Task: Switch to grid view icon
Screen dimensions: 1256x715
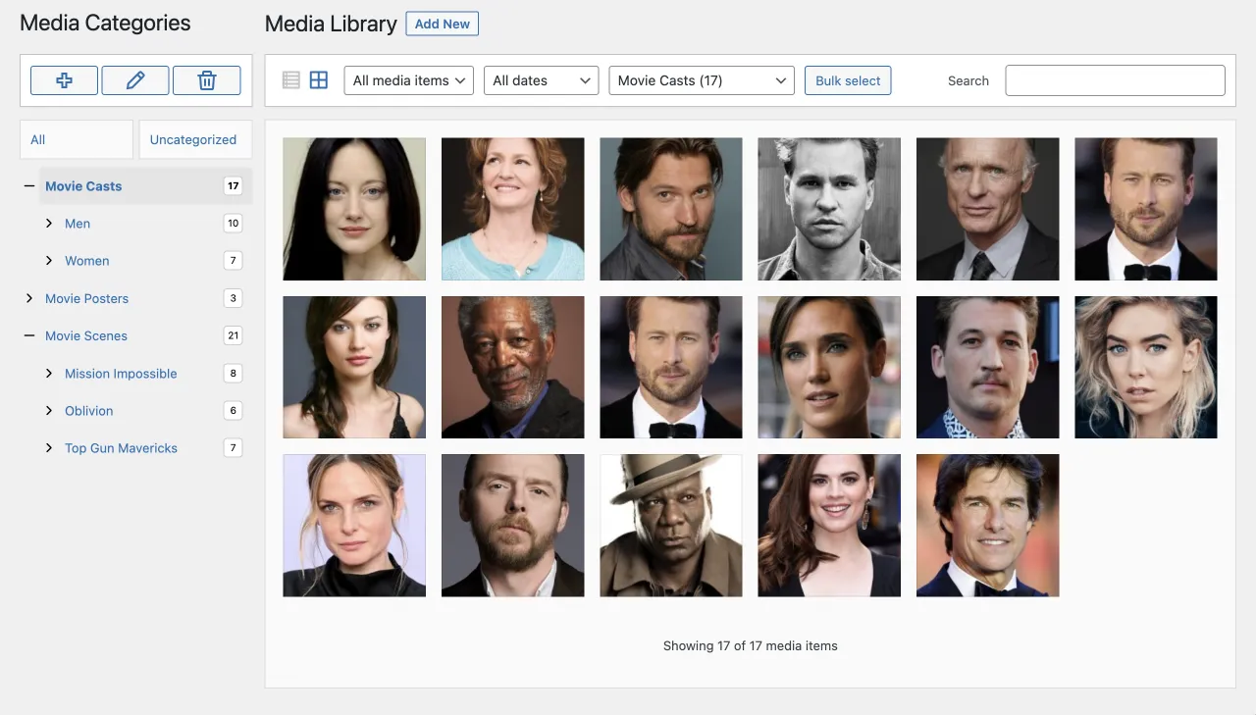Action: click(319, 80)
